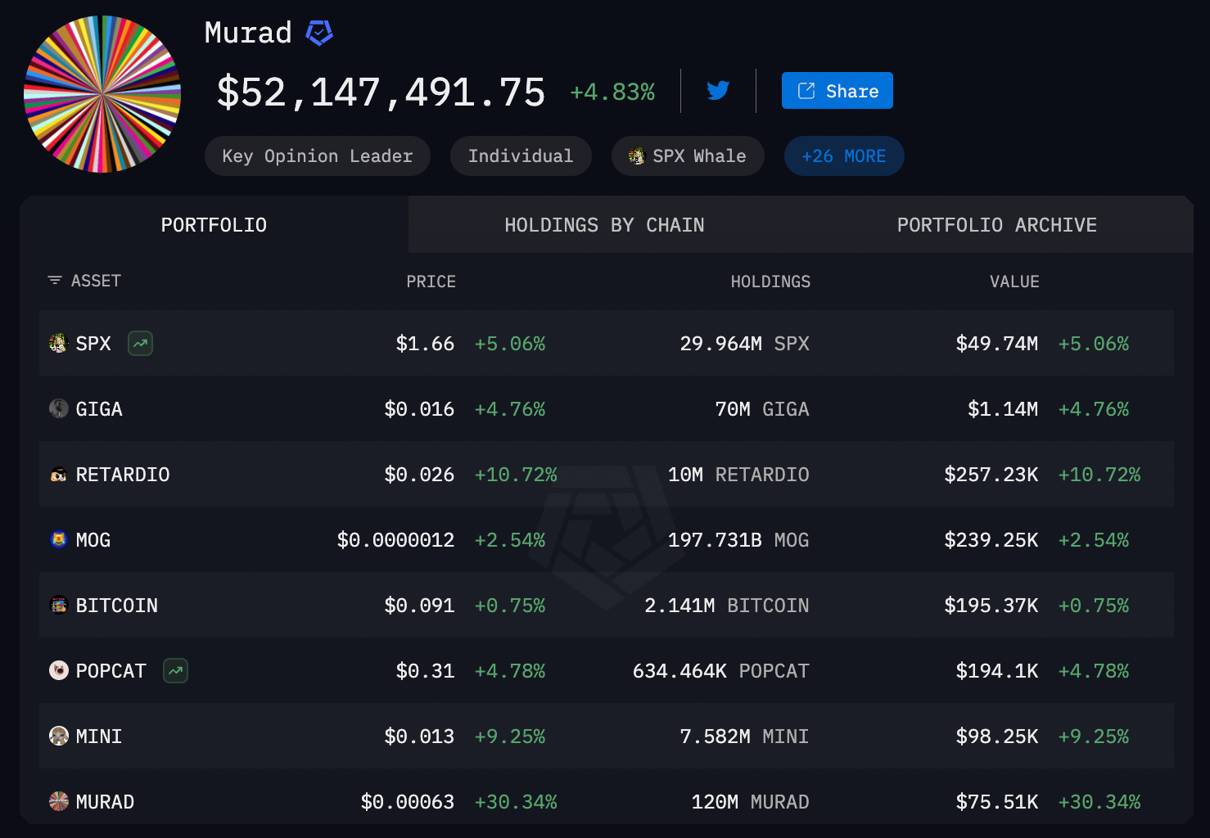This screenshot has height=838, width=1210.
Task: Click the MURAD token icon
Action: [57, 801]
